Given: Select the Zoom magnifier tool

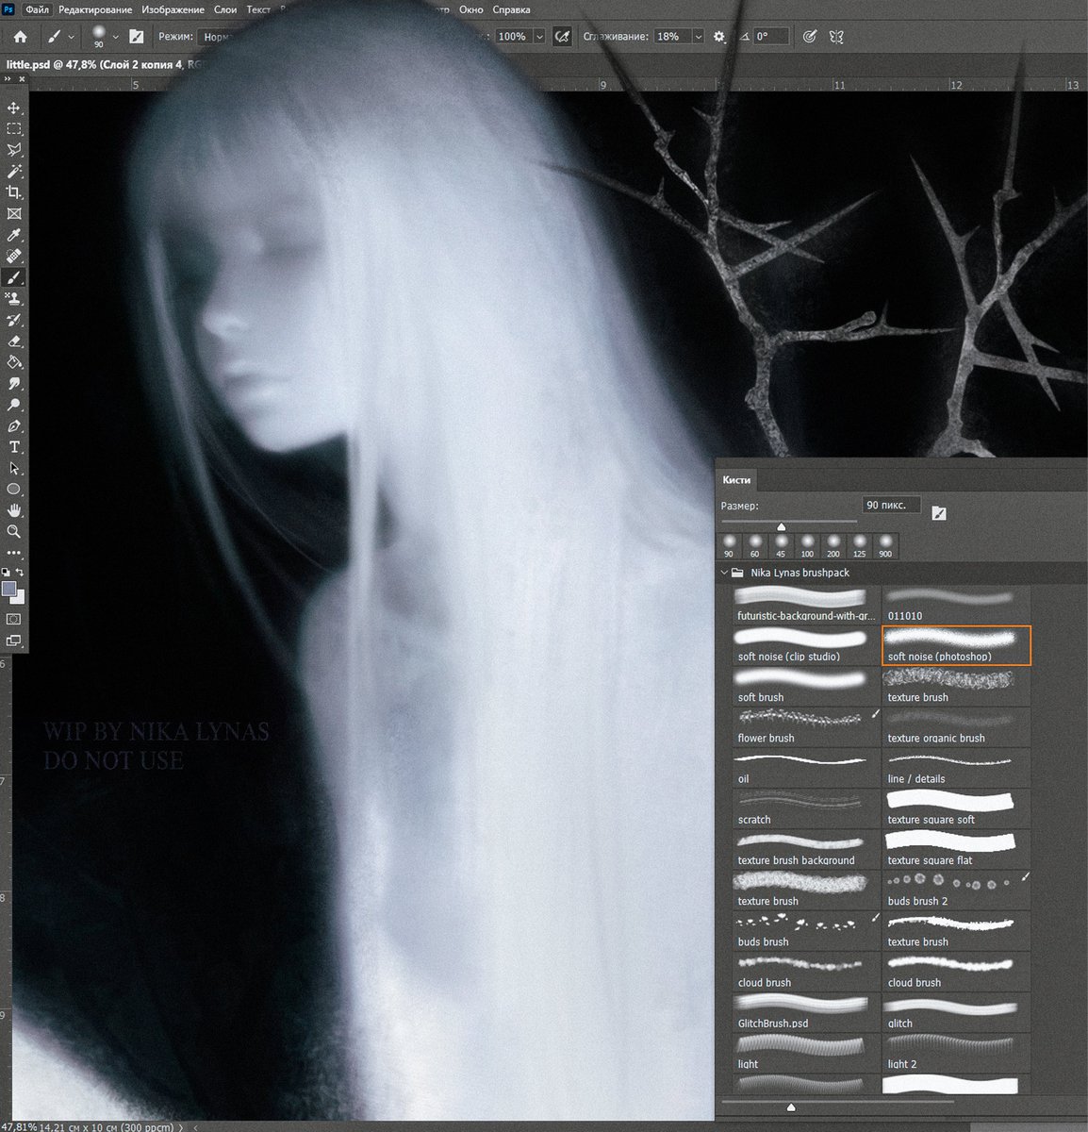Looking at the screenshot, I should [x=14, y=532].
